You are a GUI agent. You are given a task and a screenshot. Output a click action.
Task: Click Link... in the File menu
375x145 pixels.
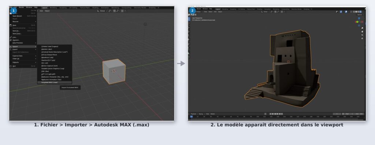(23, 37)
